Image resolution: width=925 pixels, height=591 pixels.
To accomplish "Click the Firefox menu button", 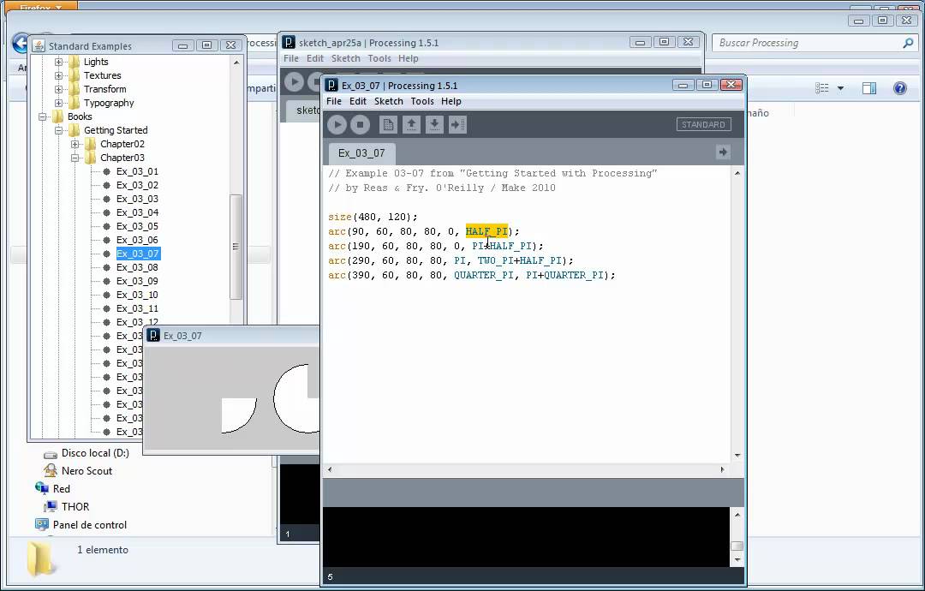I will point(41,6).
